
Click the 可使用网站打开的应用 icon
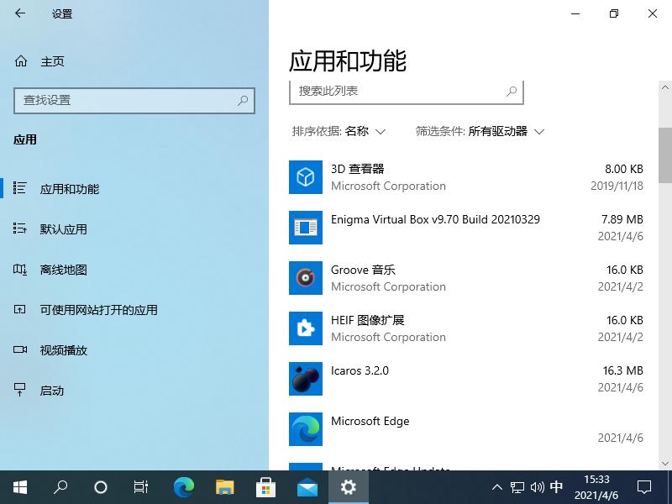pos(19,309)
